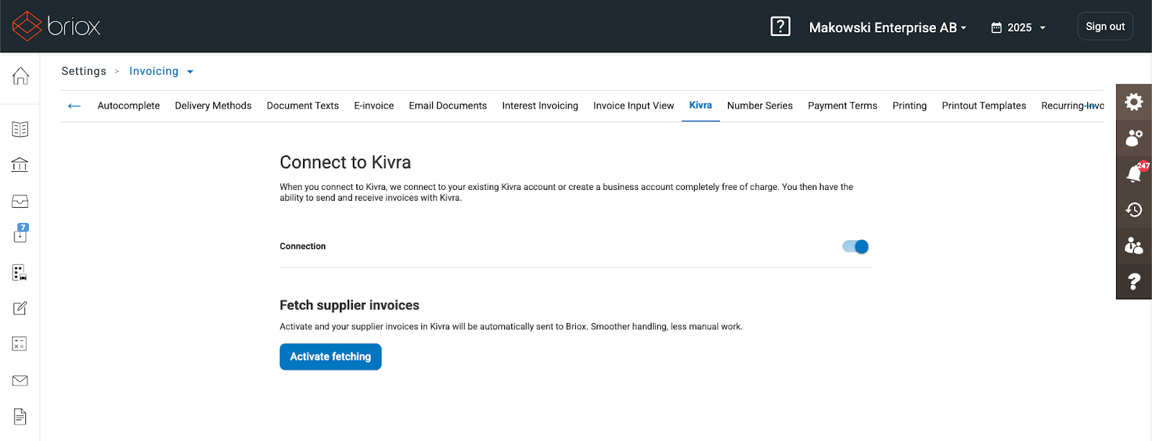1152x441 pixels.
Task: Click the Activate fetching button
Action: [330, 357]
